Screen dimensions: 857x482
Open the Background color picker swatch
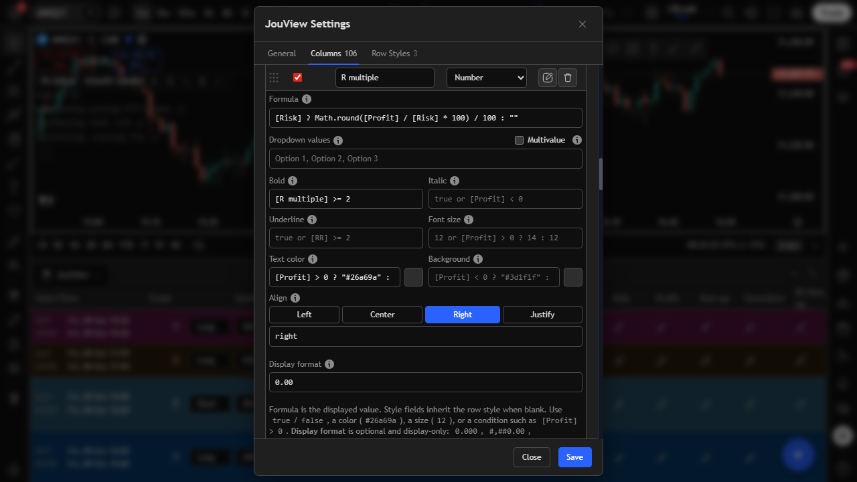tap(573, 277)
